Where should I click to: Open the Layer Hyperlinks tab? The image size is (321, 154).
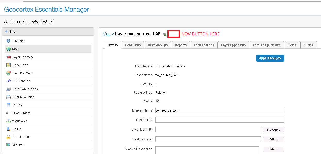[234, 45]
